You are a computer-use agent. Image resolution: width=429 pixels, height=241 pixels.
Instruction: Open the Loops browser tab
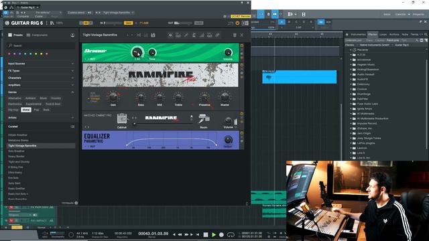click(383, 34)
